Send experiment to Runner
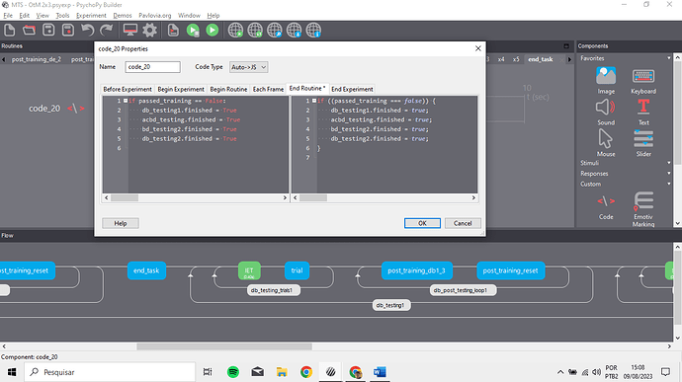Screen dimensions: 682x382 click(x=193, y=30)
